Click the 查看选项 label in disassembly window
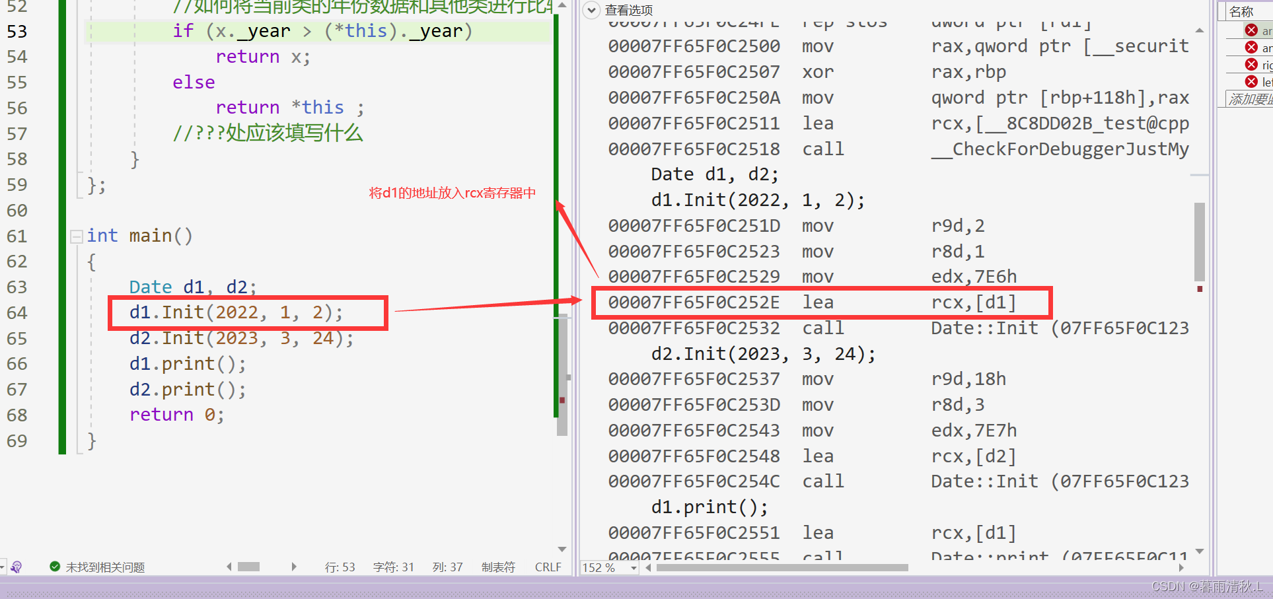 [x=629, y=10]
